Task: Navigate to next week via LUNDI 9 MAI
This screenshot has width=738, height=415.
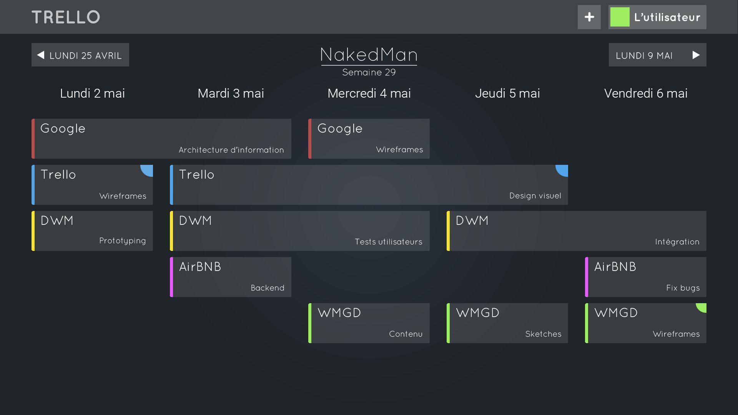Action: click(657, 55)
